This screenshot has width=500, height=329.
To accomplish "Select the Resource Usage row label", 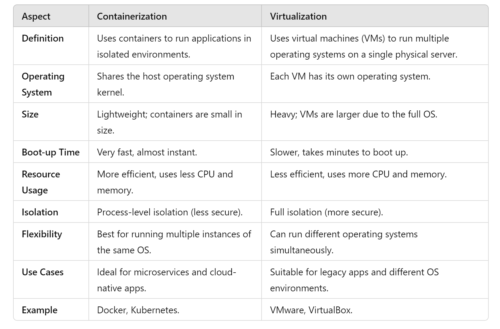I will point(41,182).
